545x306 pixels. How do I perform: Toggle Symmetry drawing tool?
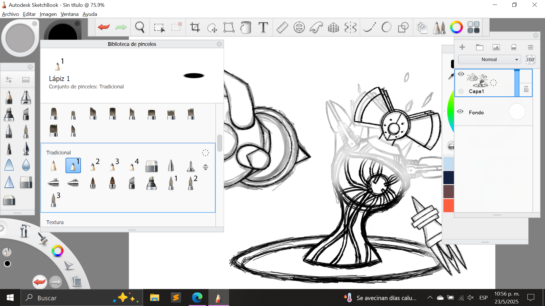click(350, 27)
